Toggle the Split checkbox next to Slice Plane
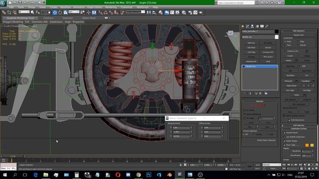The width and height of the screenshot is (319, 179). pyautogui.click(x=300, y=66)
